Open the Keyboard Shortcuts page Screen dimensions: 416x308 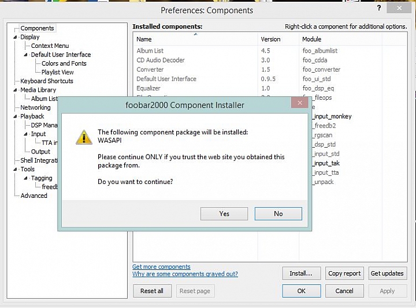click(x=47, y=81)
